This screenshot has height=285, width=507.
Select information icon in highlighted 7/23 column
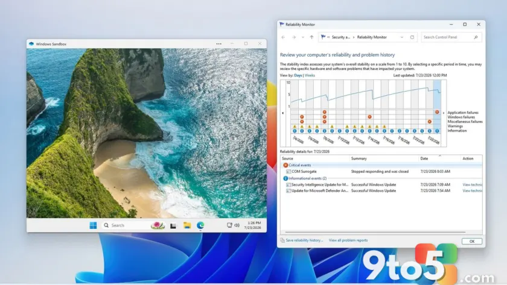tap(437, 131)
